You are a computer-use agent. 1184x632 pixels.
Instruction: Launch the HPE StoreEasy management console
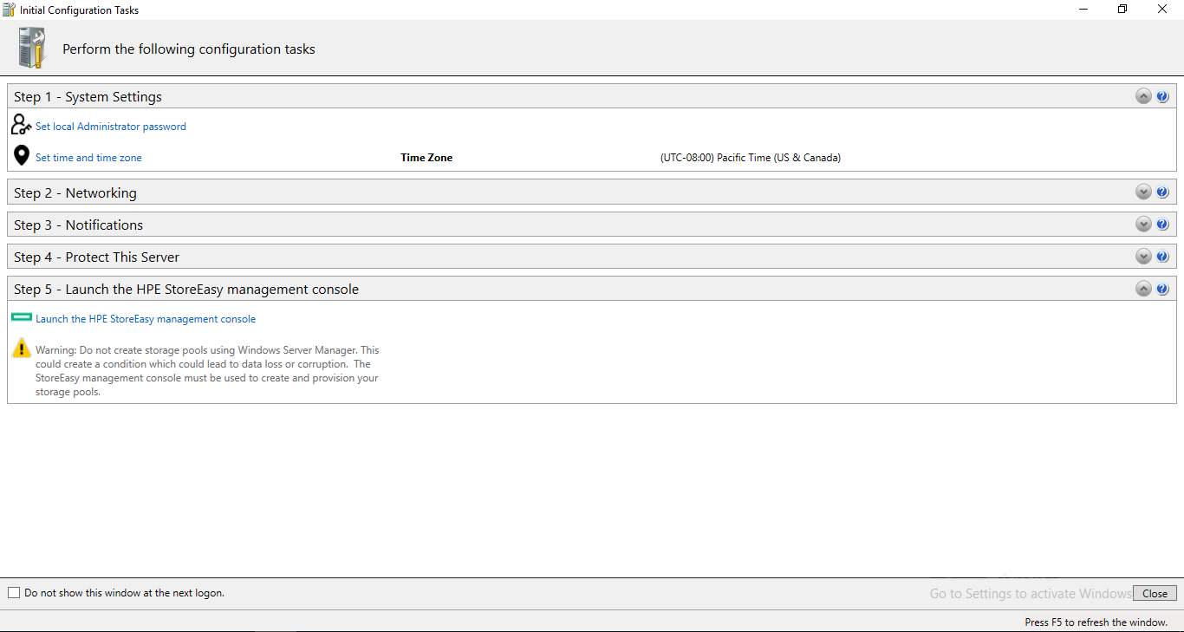pos(146,318)
